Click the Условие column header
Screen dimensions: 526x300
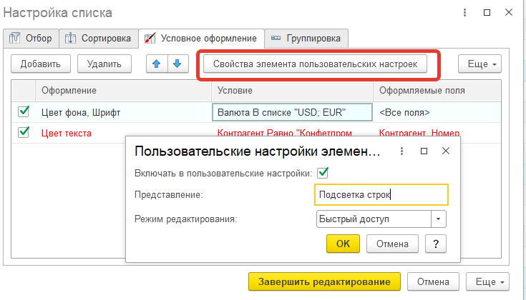click(x=292, y=91)
